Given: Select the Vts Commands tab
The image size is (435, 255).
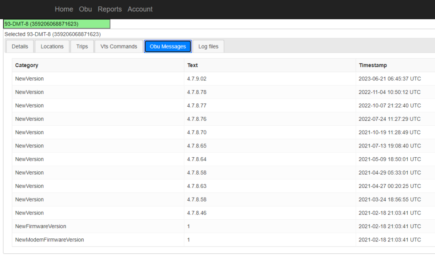Looking at the screenshot, I should click(119, 46).
